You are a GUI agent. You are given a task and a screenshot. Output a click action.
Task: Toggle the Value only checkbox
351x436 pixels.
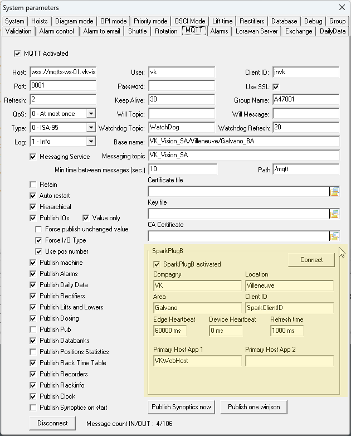tap(86, 218)
